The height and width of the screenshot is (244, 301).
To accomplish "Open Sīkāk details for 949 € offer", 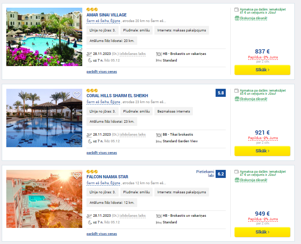I will tap(262, 232).
